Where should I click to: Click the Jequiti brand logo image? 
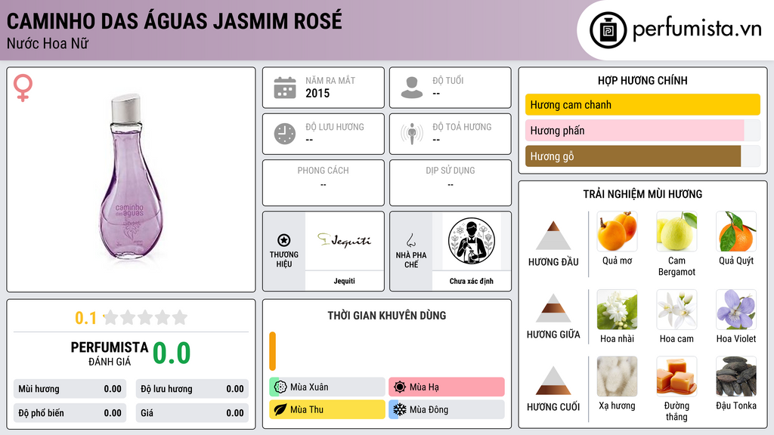coord(344,241)
